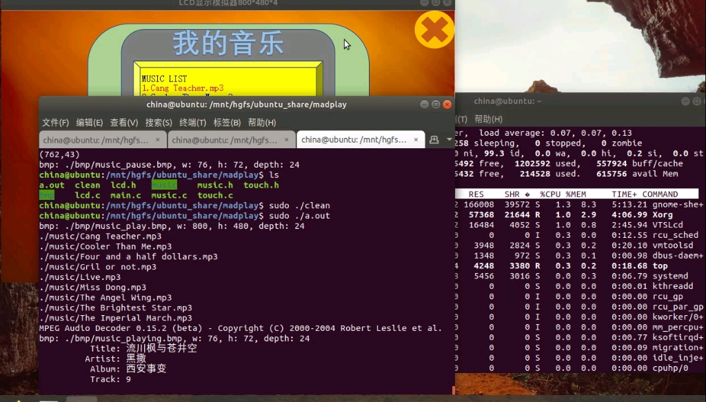Switch to the second terminal tab
706x402 pixels.
click(x=232, y=140)
